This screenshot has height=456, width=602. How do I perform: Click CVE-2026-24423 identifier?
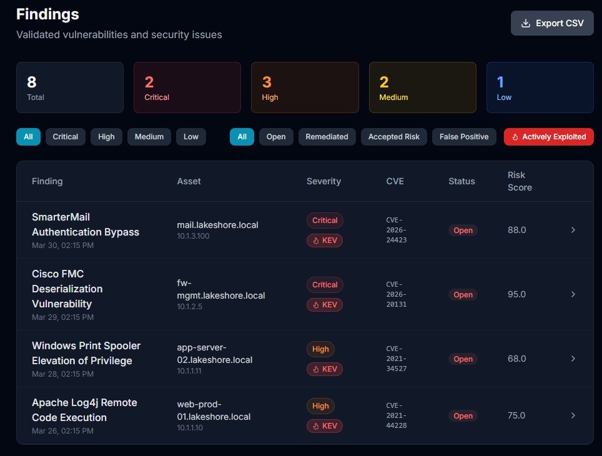click(x=396, y=230)
